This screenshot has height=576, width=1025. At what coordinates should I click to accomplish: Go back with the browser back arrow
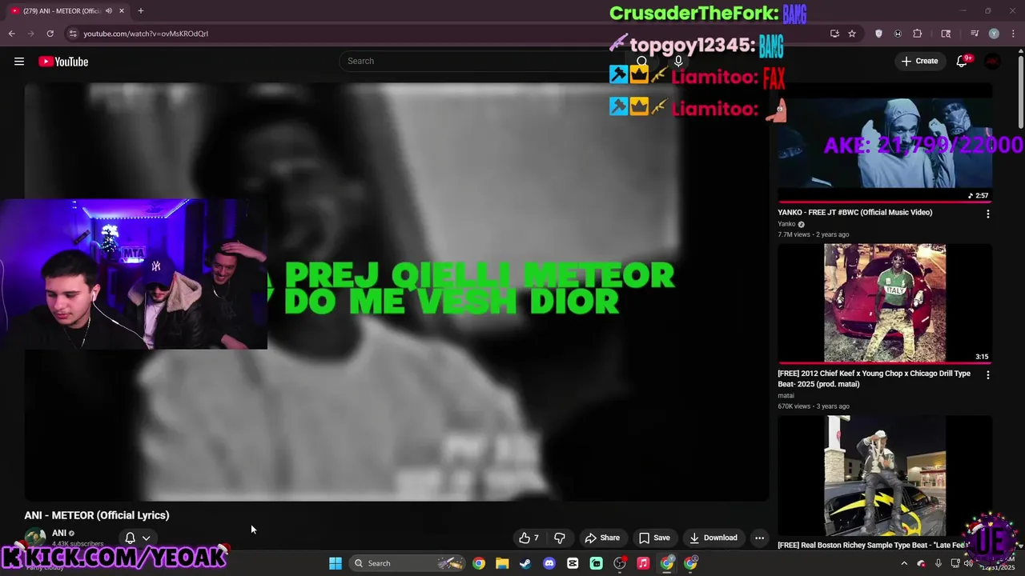tap(11, 34)
